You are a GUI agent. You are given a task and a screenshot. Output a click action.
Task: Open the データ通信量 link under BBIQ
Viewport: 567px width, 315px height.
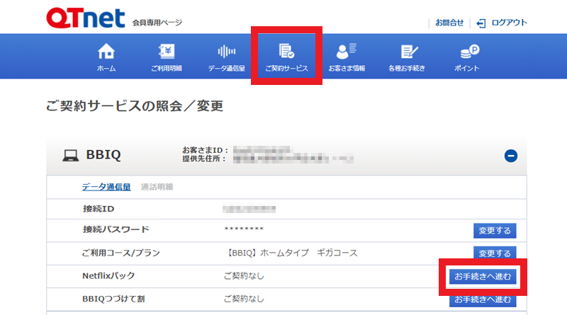[x=106, y=187]
